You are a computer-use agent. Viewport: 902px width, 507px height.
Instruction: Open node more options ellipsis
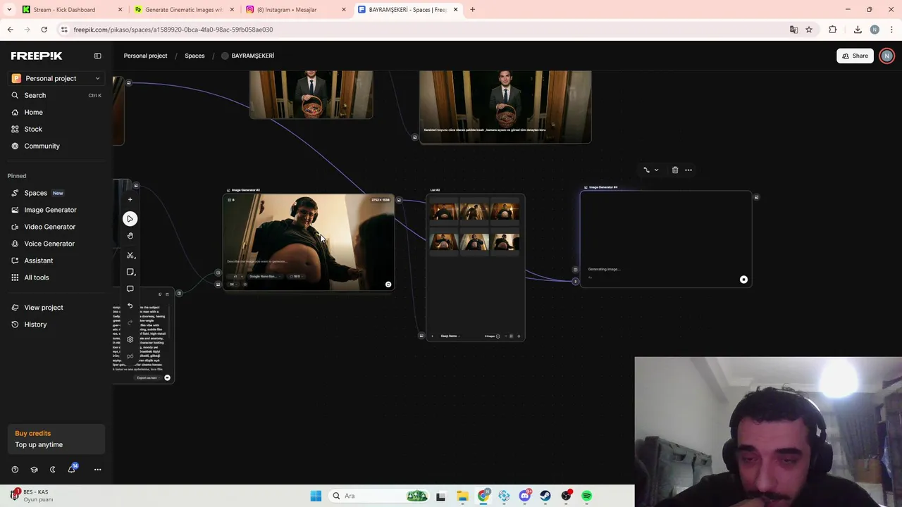[688, 170]
